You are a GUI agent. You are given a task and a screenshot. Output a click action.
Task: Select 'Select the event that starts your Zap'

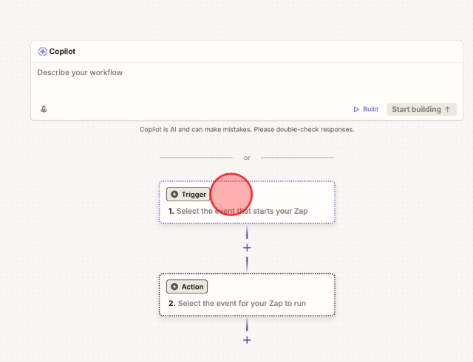point(242,212)
